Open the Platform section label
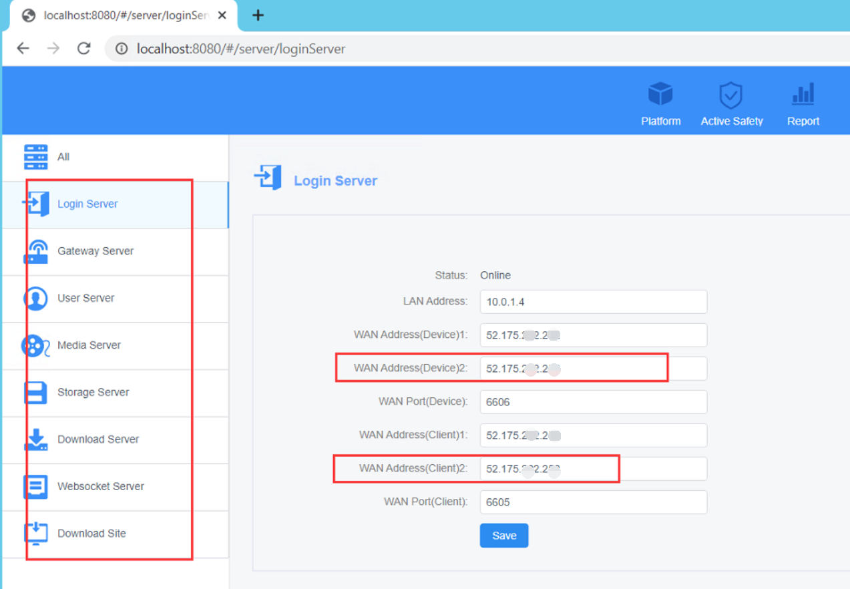Screen dimensions: 850x589 [x=661, y=121]
